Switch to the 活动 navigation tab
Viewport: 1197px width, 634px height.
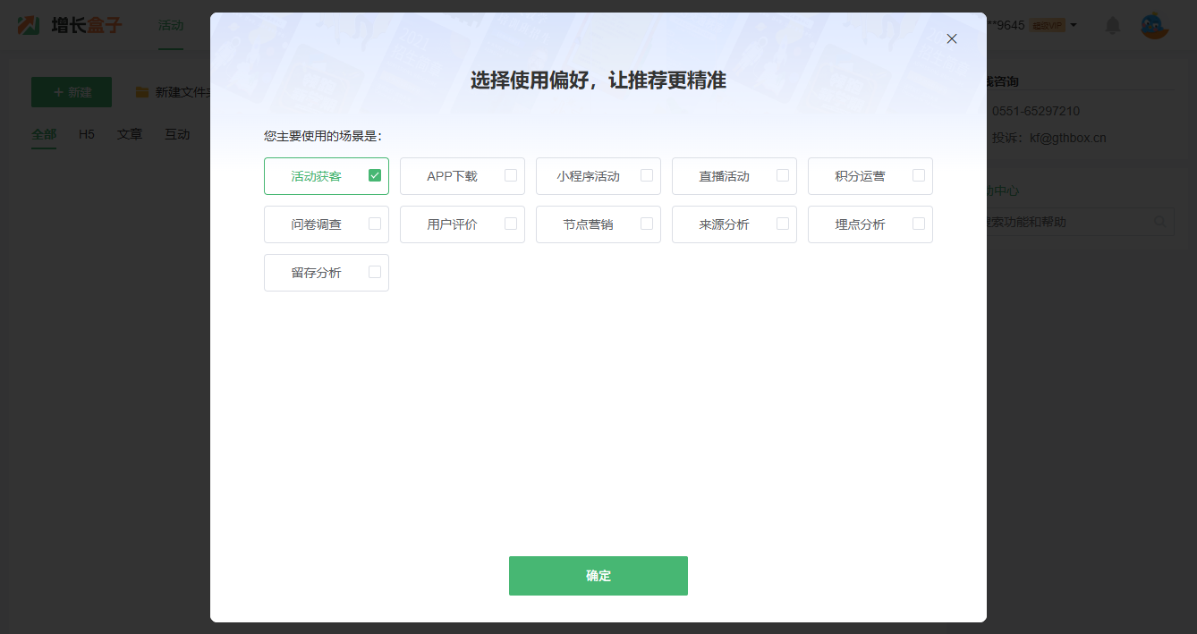[x=171, y=25]
